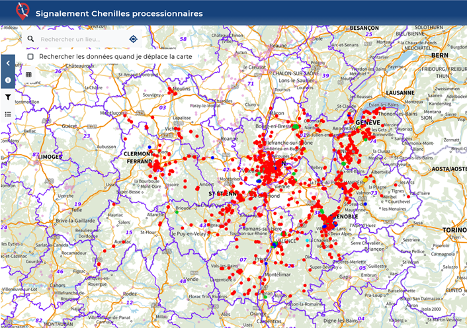This screenshot has height=328, width=467.
Task: Click the 'GENEVE' city label
Action: (368, 122)
